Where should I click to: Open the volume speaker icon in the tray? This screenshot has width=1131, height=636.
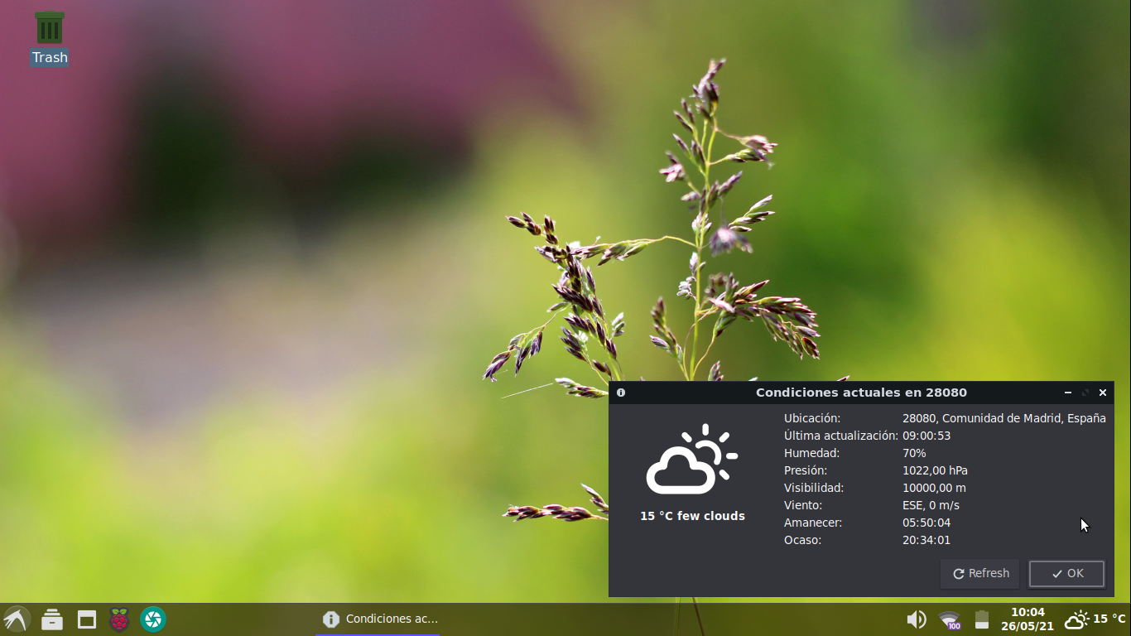pos(917,619)
